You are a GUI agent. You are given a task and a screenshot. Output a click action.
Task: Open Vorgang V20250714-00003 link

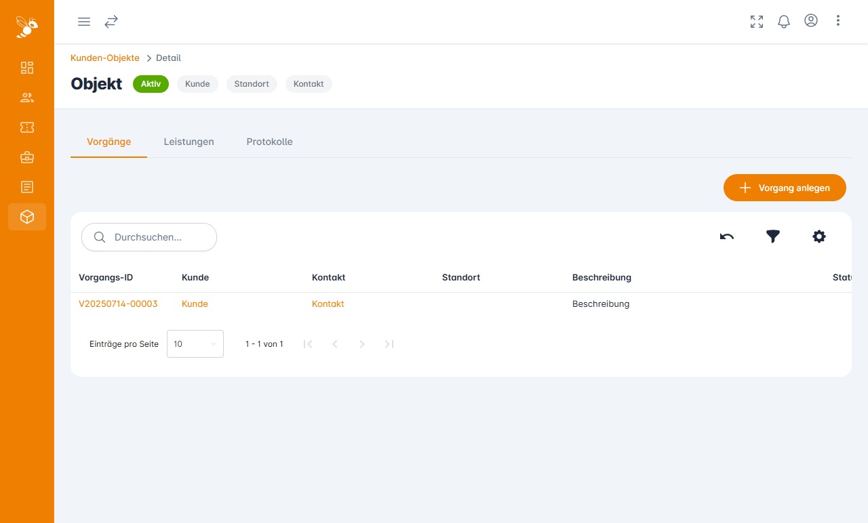click(x=118, y=304)
